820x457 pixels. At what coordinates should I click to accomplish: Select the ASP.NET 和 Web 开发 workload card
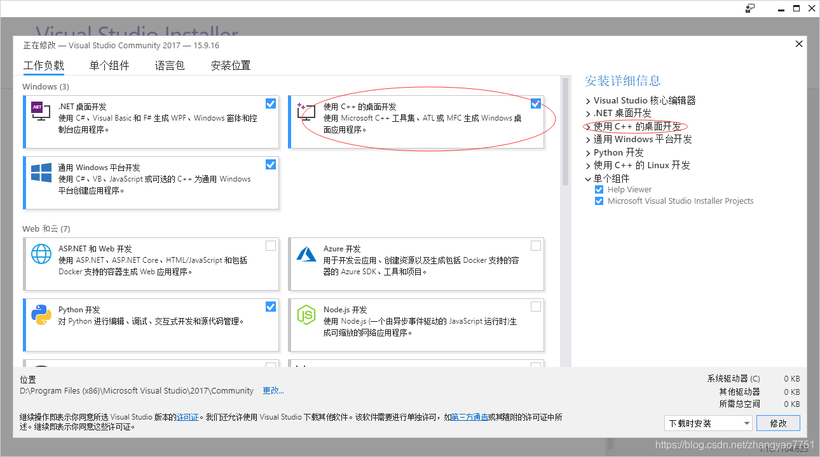pyautogui.click(x=151, y=264)
